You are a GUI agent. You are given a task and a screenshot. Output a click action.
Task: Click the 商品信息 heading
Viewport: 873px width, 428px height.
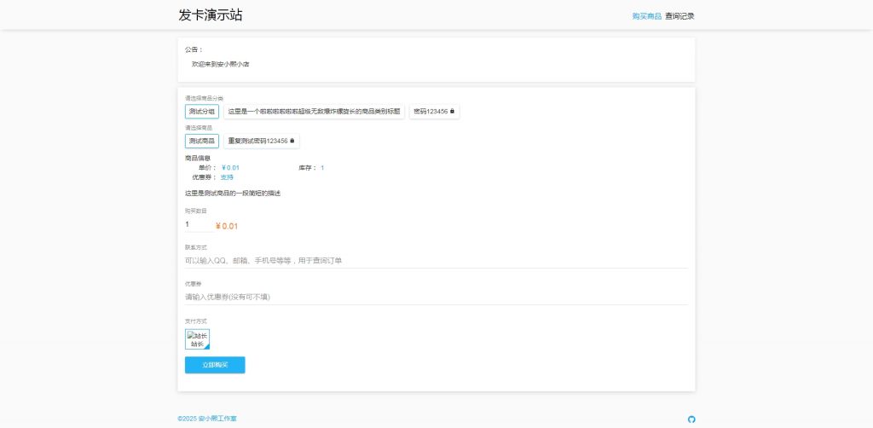pos(198,158)
